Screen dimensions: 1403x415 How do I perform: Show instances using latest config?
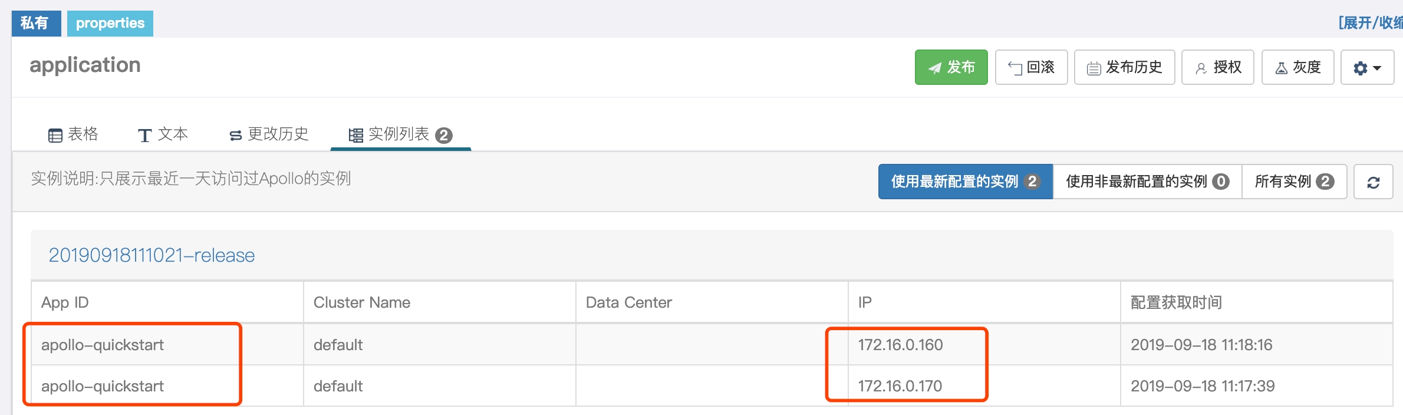[966, 182]
